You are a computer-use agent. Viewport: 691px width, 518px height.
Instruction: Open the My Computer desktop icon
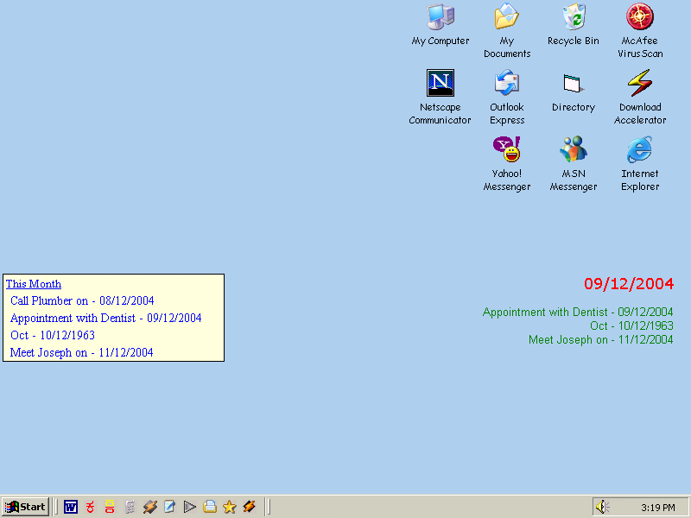pyautogui.click(x=441, y=17)
